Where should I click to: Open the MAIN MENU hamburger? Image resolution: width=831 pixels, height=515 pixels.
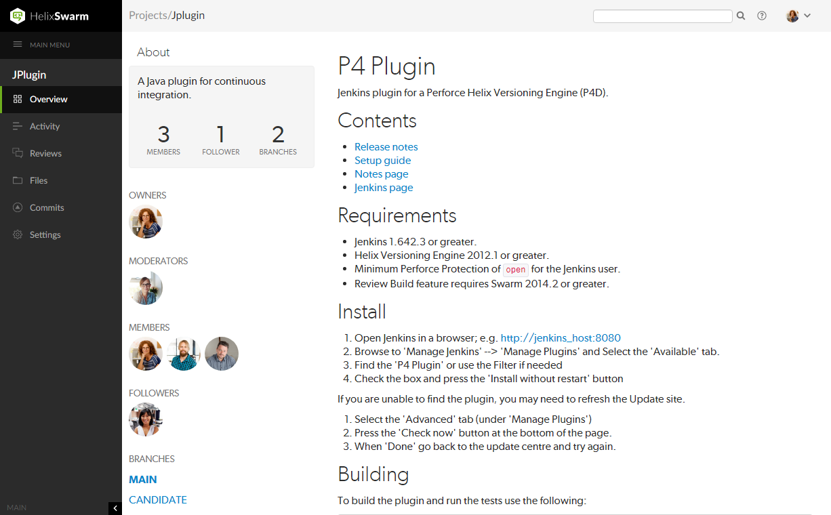(x=18, y=45)
